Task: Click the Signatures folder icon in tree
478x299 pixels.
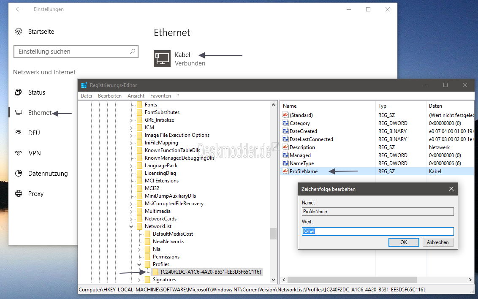Action: pyautogui.click(x=147, y=280)
